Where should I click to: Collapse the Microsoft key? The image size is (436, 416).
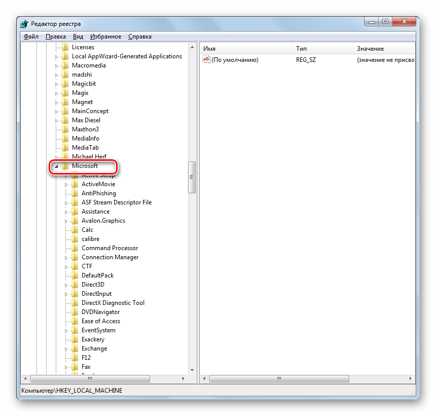click(56, 166)
